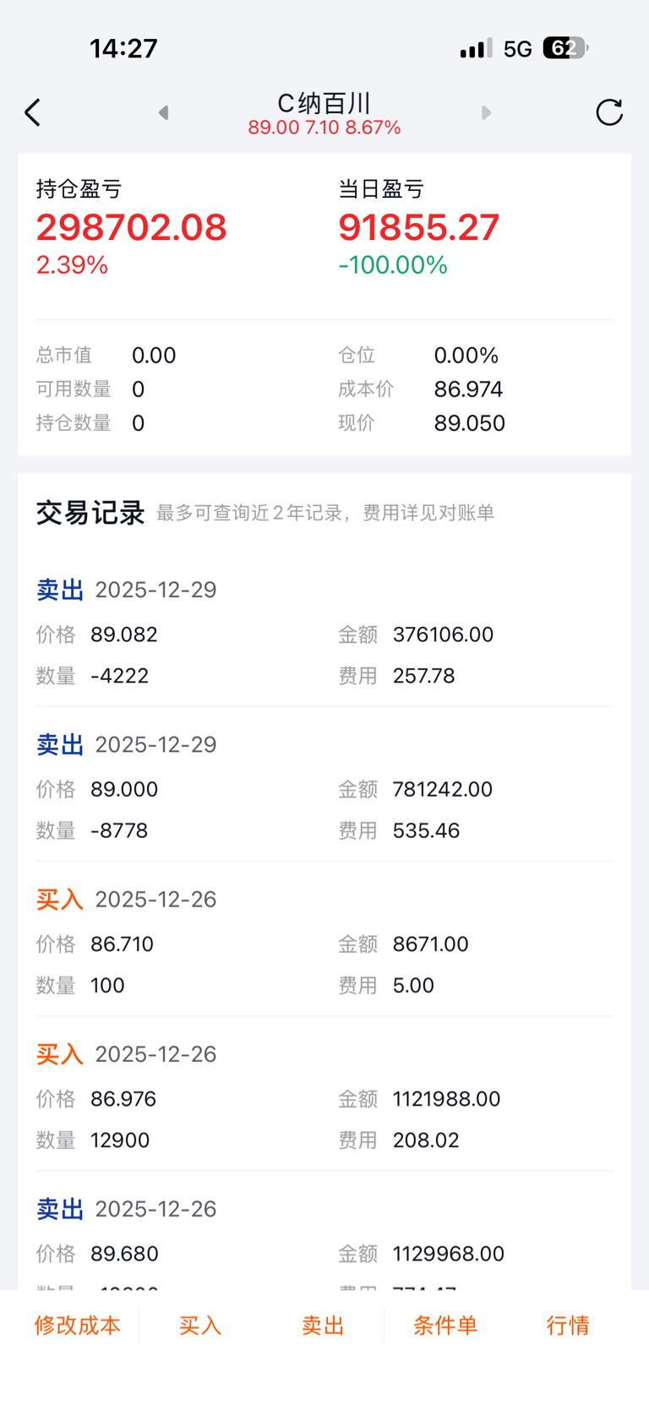Open the 卖出 record priced 89.000

pos(324,788)
